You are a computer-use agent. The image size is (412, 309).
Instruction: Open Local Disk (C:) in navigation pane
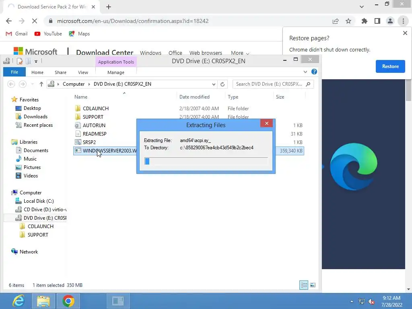coord(39,201)
